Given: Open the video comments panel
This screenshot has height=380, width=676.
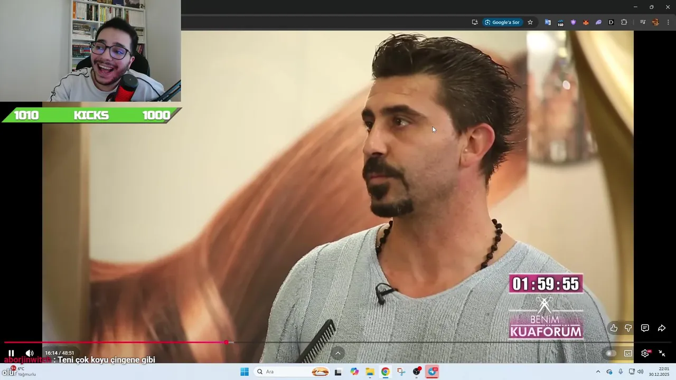Looking at the screenshot, I should click(x=645, y=328).
